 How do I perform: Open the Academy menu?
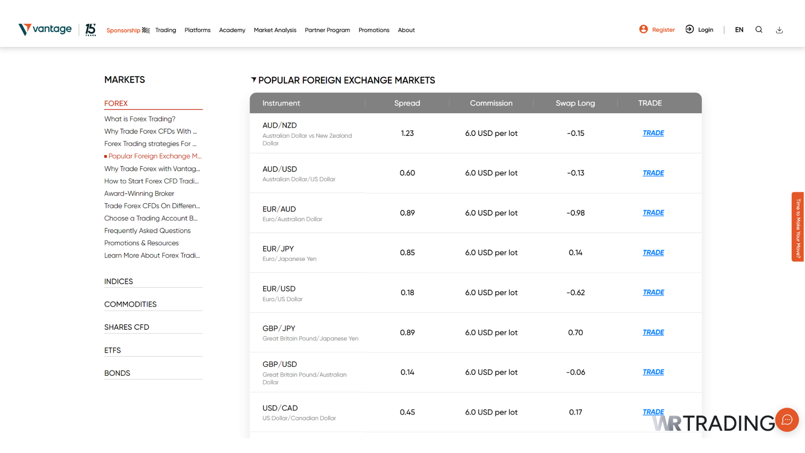coord(232,30)
